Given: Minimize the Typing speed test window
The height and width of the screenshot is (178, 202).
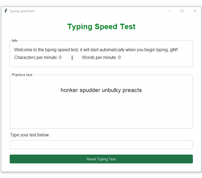Looking at the screenshot, I should coord(170,11).
